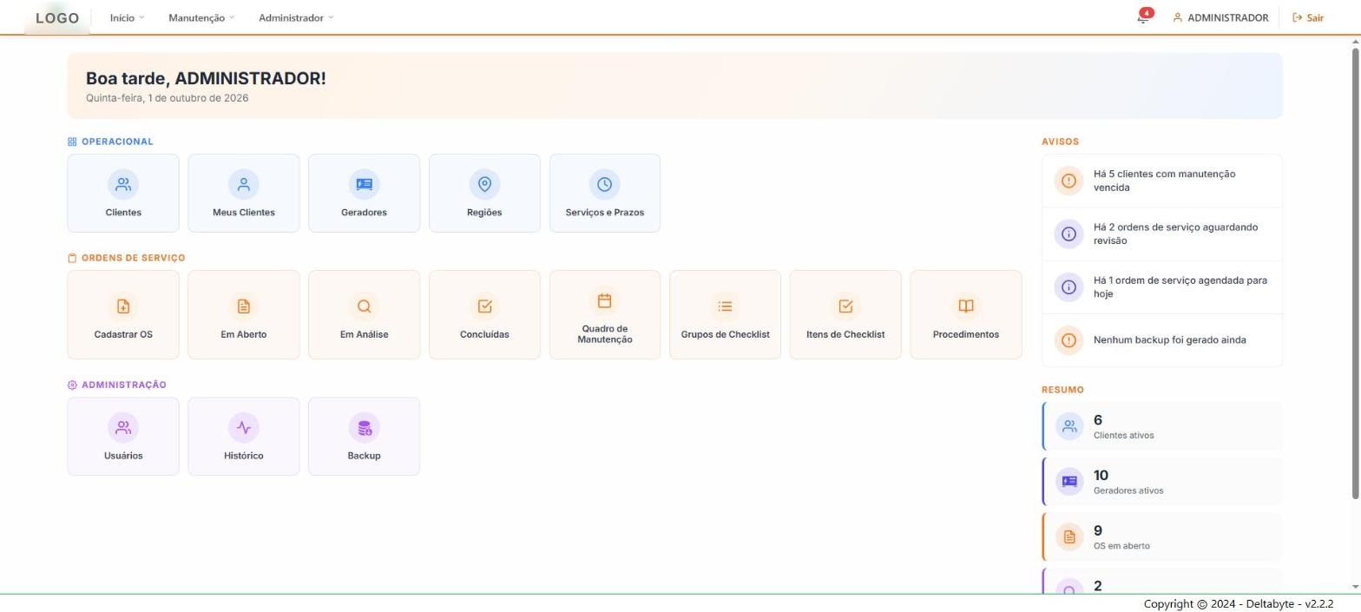Viewport: 1361px width, 612px height.
Task: Click the RESUMO panel heading
Action: [x=1062, y=390]
